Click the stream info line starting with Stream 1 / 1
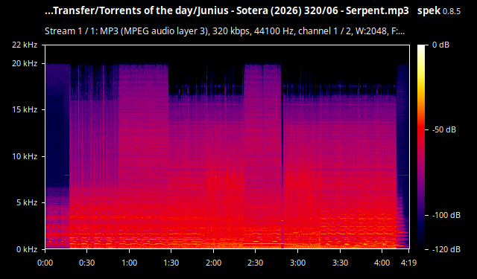The height and width of the screenshot is (279, 477). (224, 31)
